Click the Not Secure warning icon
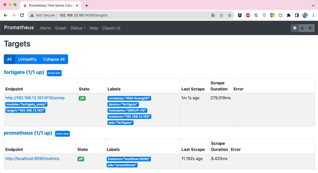 32,15
